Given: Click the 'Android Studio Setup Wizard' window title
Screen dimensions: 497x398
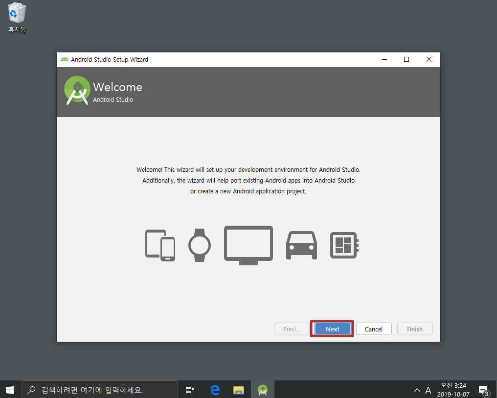Looking at the screenshot, I should tap(110, 59).
